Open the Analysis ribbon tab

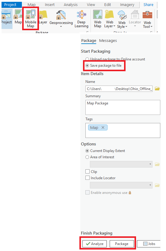click(71, 5)
